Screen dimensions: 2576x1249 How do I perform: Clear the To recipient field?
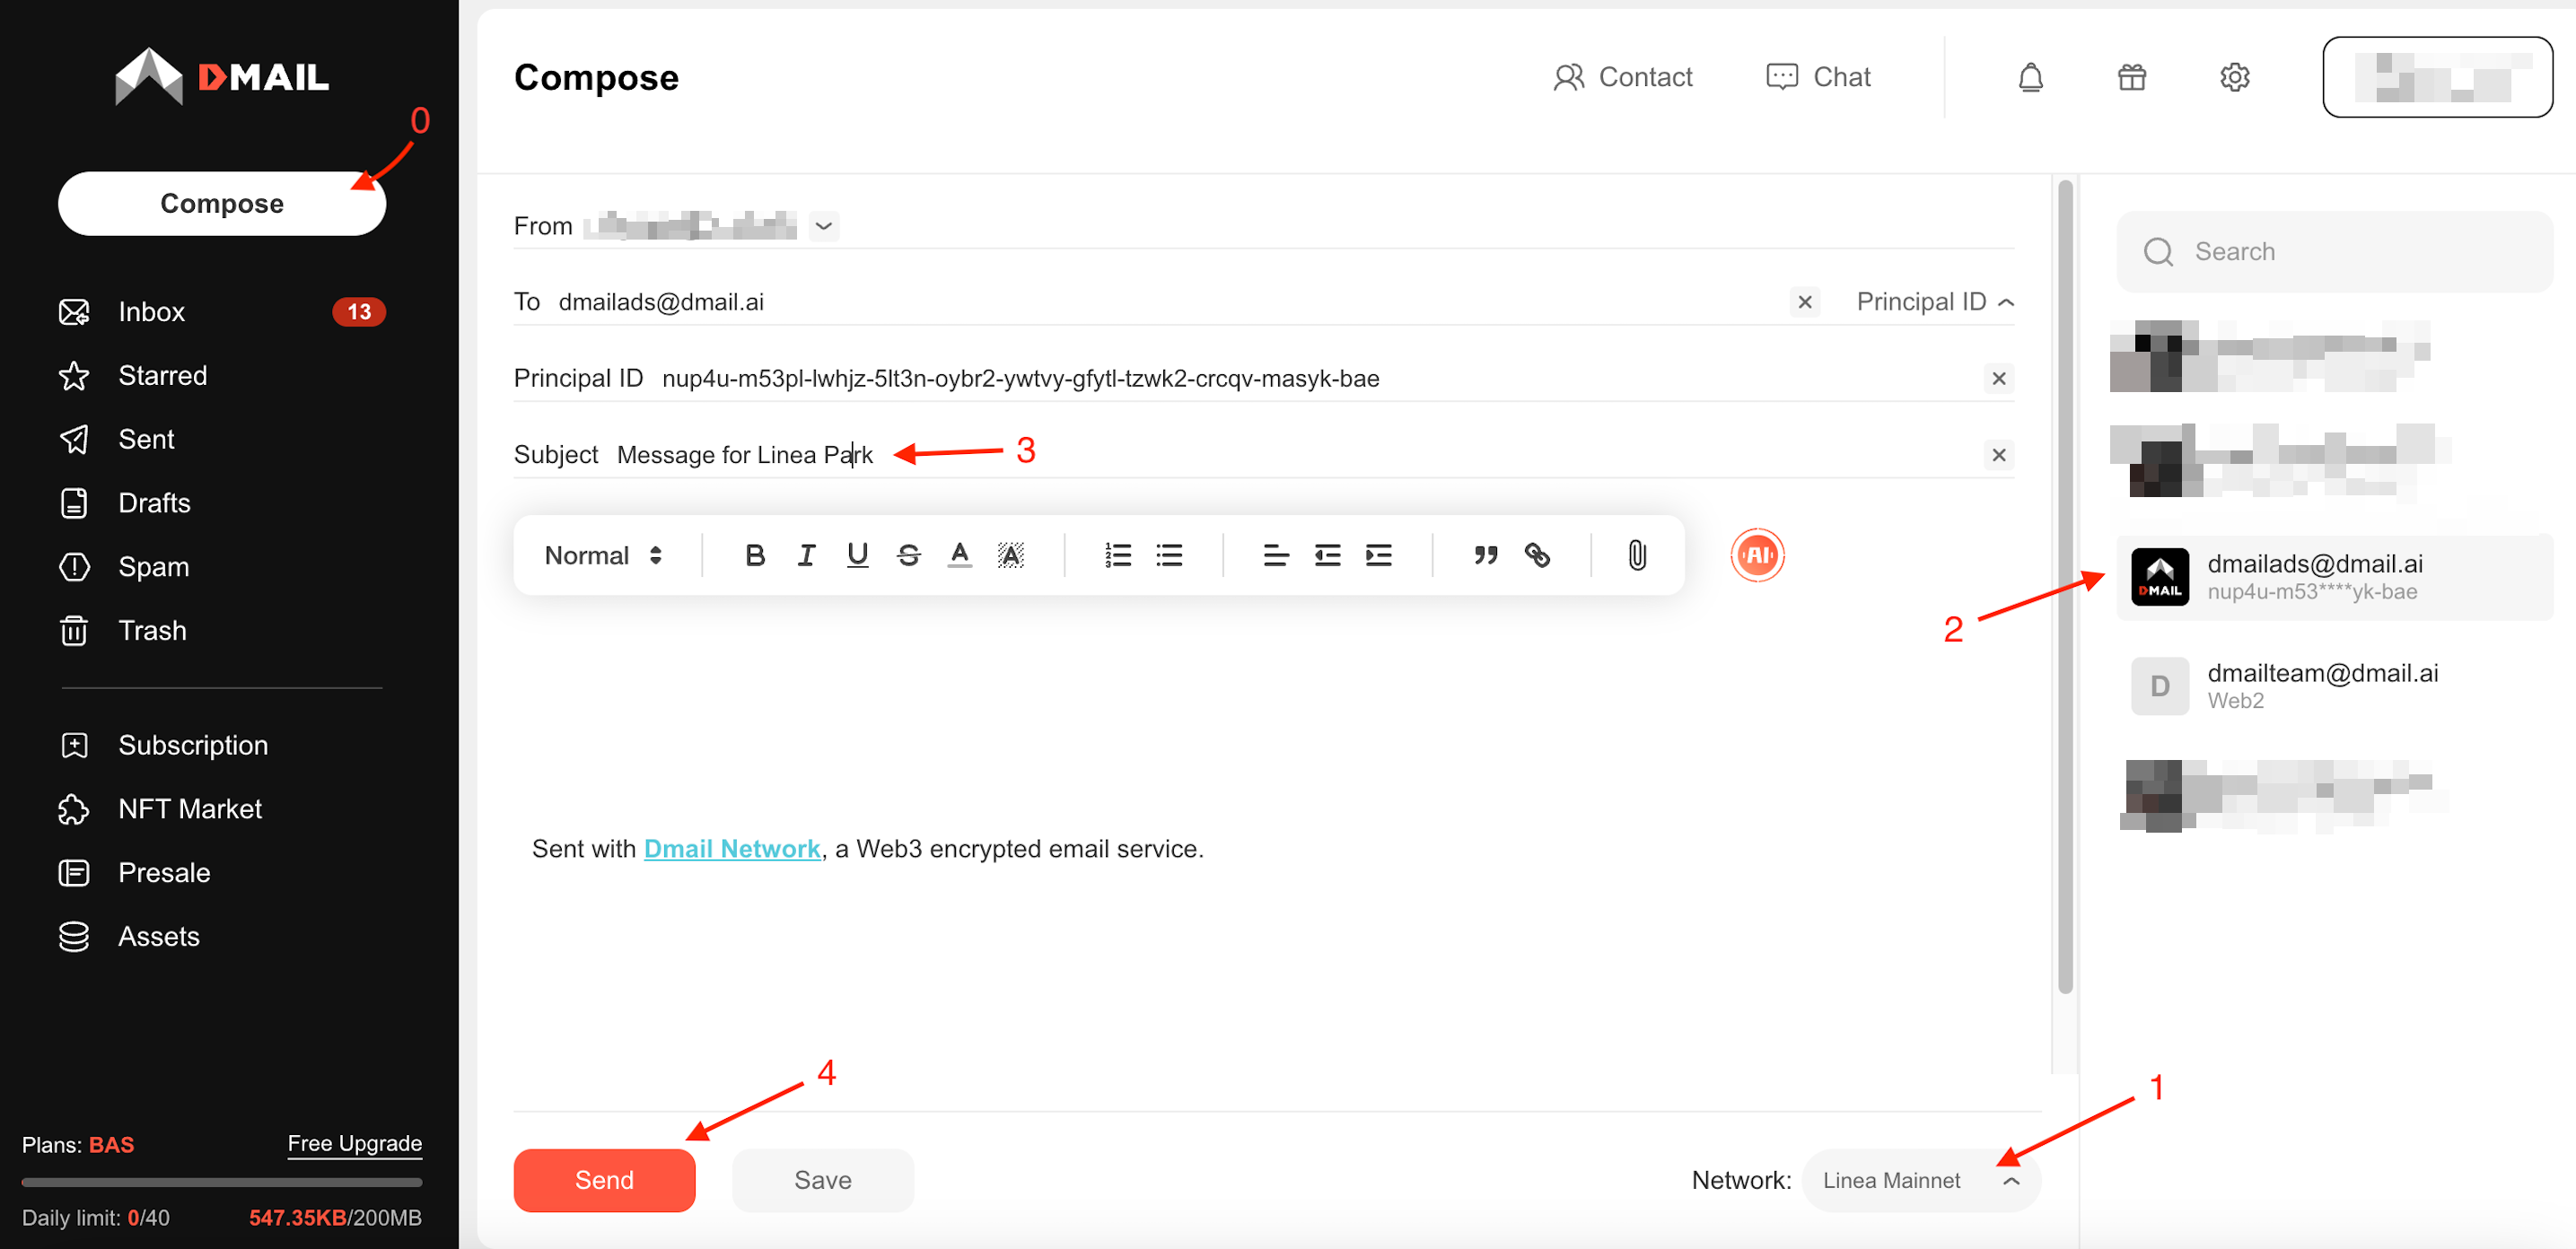1804,302
